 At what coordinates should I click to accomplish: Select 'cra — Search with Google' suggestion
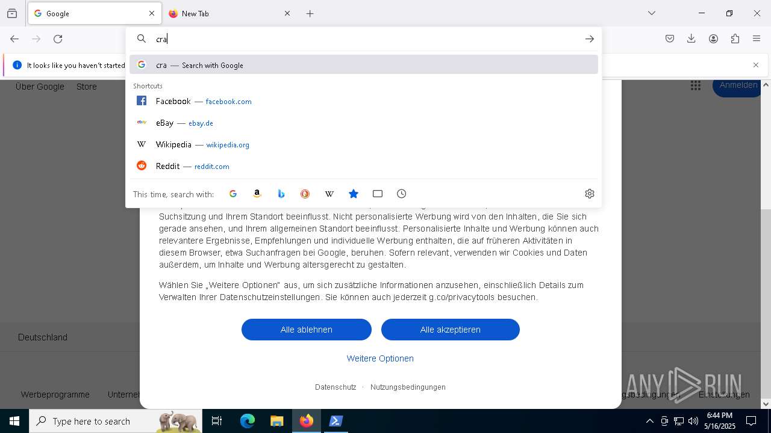pos(364,65)
